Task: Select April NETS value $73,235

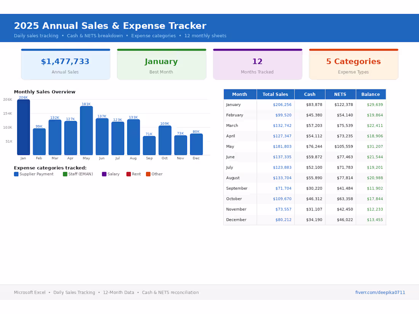Action: 345,136
